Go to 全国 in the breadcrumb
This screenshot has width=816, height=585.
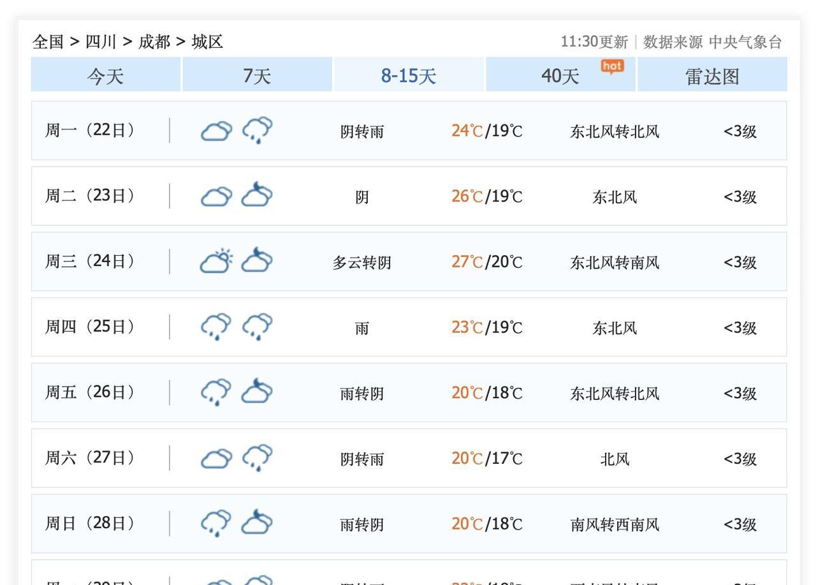[48, 42]
